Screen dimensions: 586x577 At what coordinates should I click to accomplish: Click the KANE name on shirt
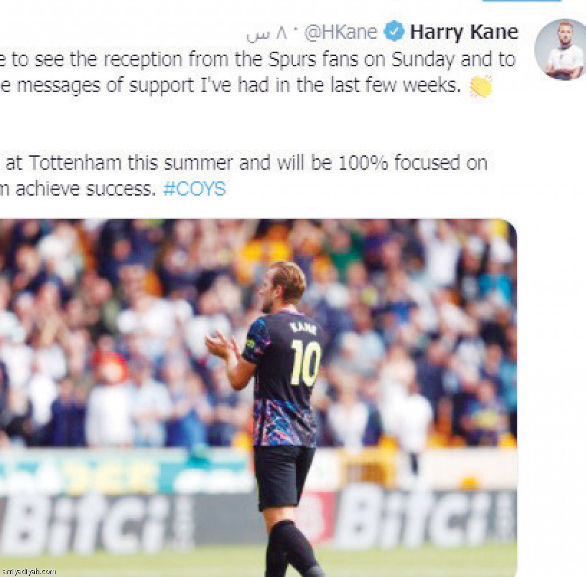coord(303,328)
